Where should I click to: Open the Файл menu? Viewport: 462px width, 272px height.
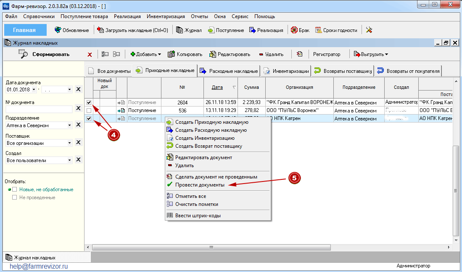click(x=11, y=16)
